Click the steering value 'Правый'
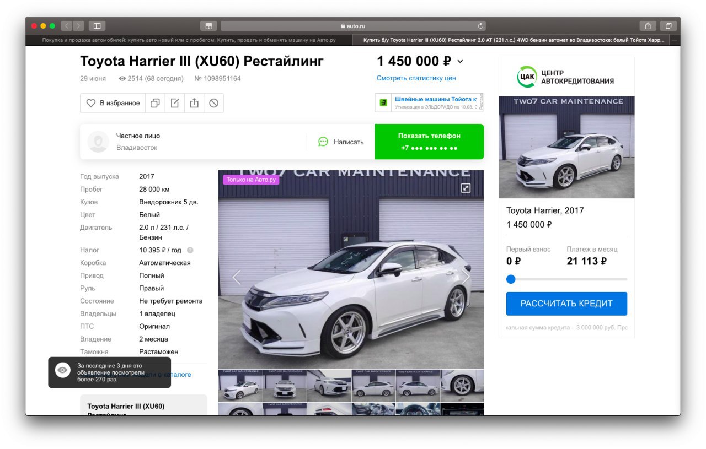This screenshot has width=706, height=449. point(152,288)
